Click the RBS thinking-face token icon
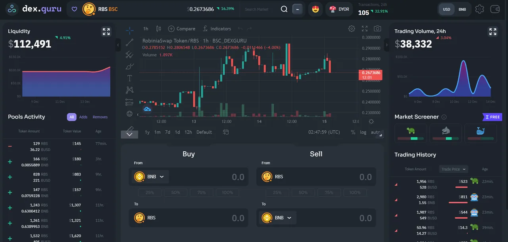 click(89, 9)
